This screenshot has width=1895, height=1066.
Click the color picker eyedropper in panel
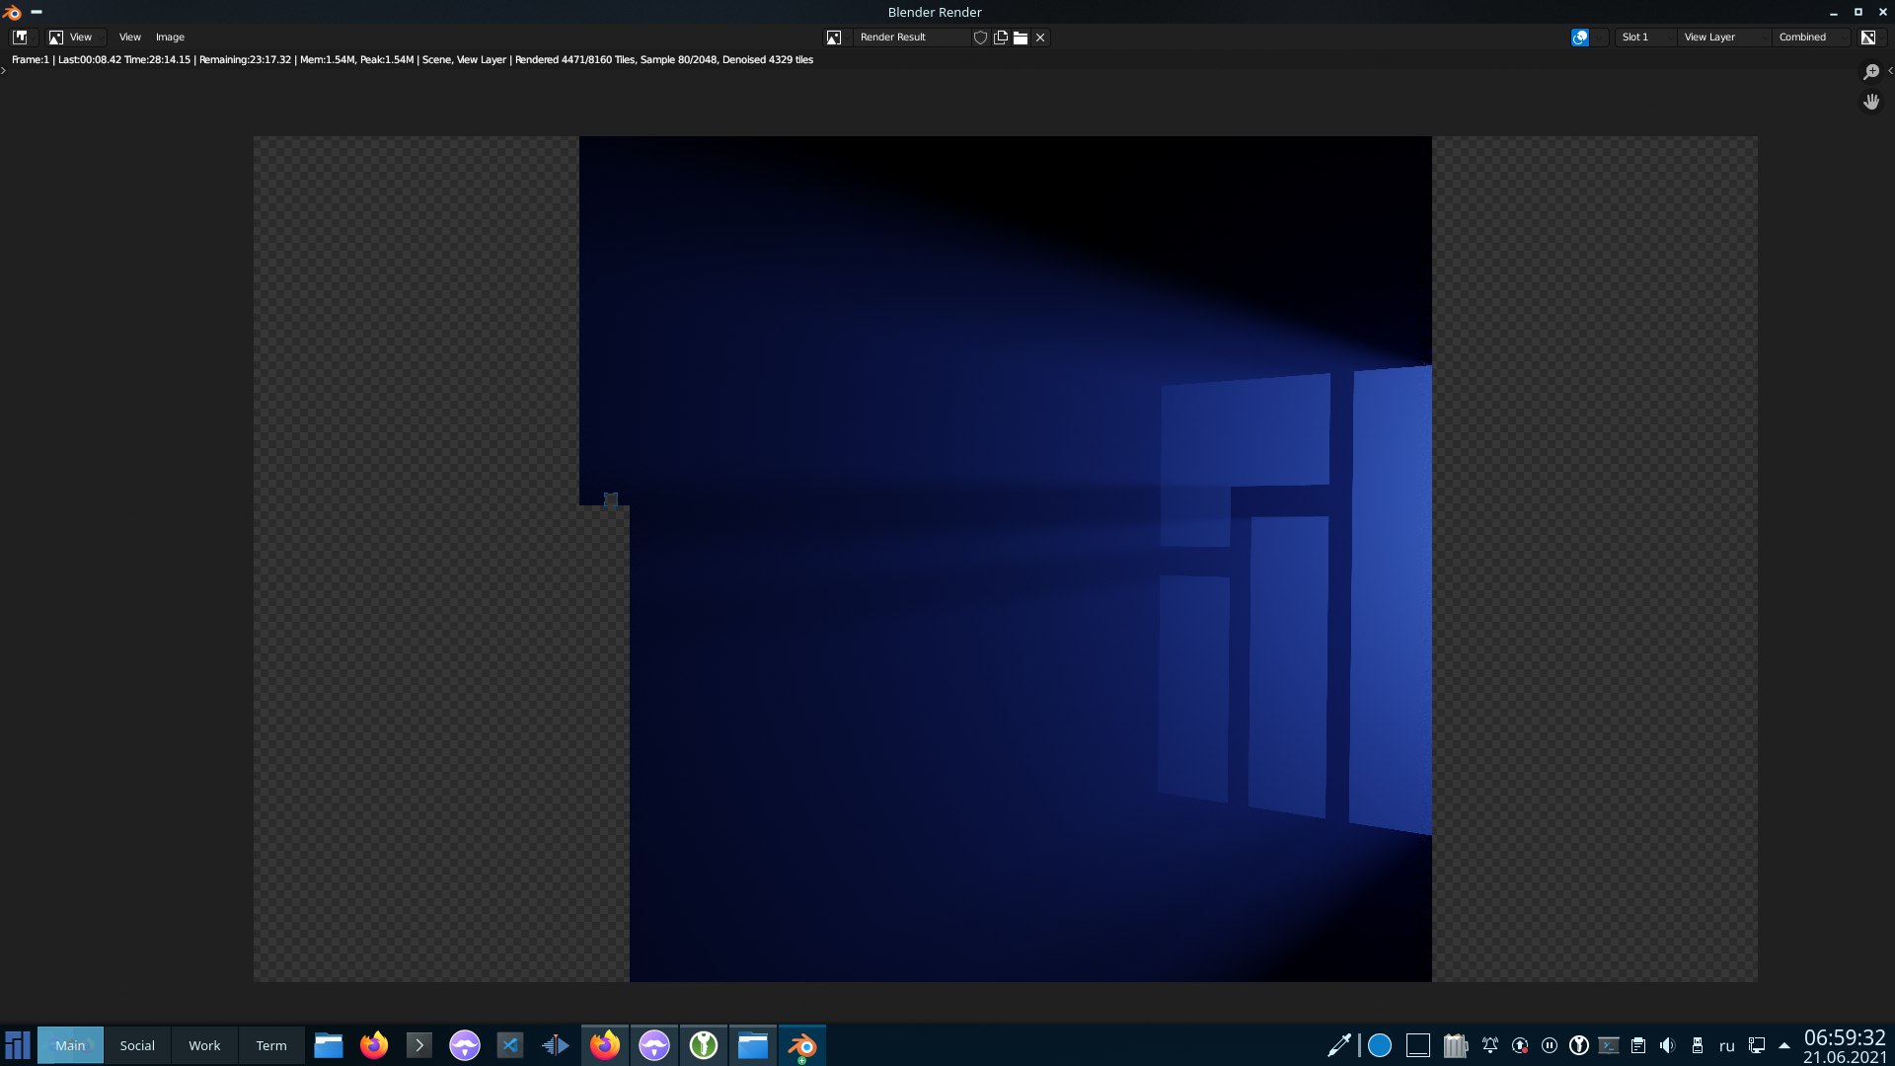1340,1045
